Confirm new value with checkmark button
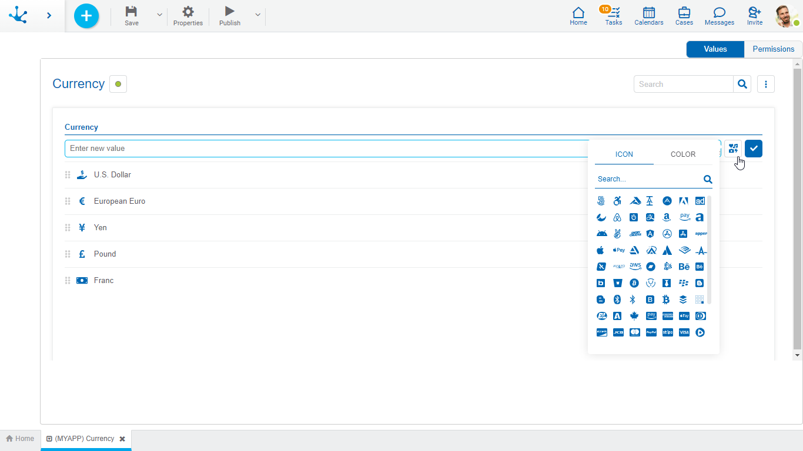 click(753, 149)
